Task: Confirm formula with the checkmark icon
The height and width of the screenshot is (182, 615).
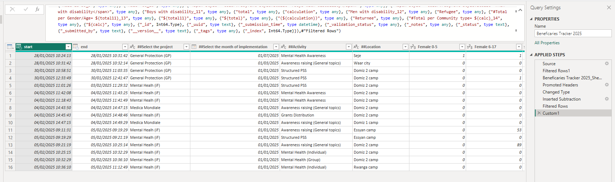Action: 26,9
